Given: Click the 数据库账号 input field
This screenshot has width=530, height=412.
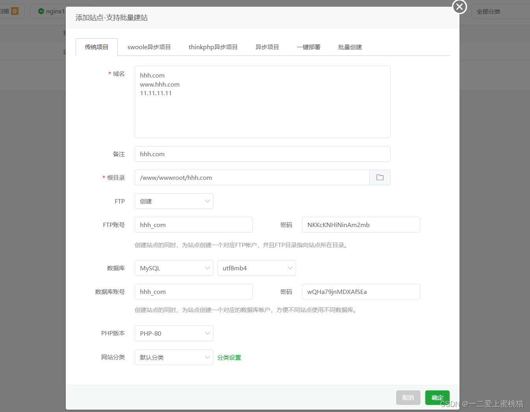Looking at the screenshot, I should pos(194,292).
